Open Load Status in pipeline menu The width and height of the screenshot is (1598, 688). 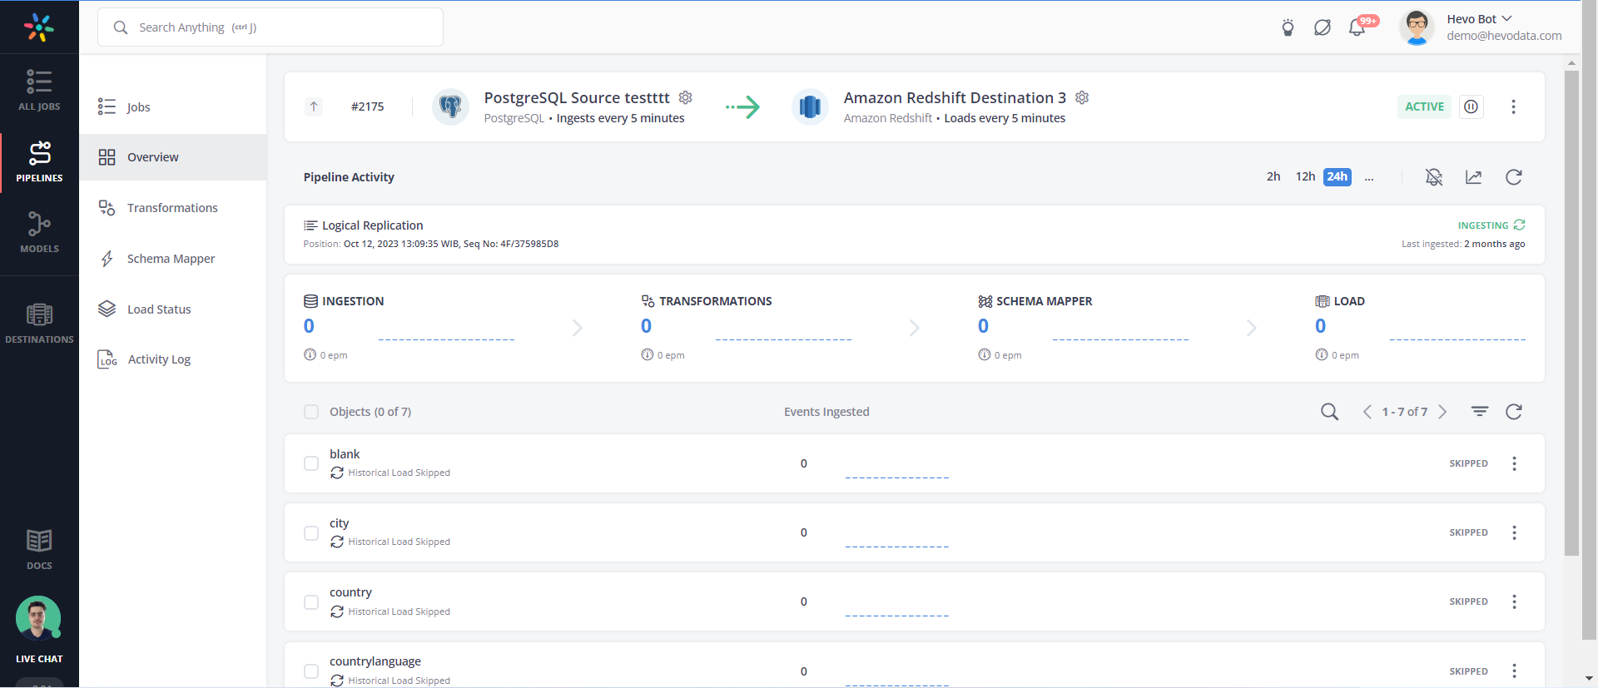pos(173,309)
